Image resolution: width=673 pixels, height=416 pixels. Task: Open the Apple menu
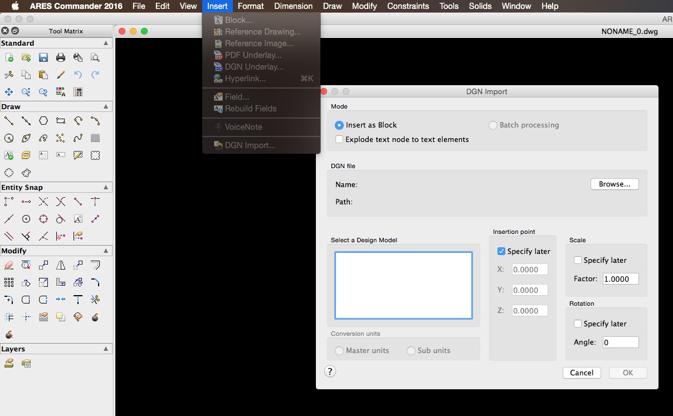[x=15, y=6]
